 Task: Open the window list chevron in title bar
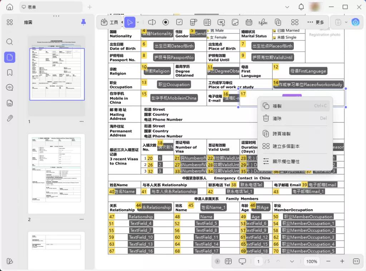pyautogui.click(x=287, y=7)
